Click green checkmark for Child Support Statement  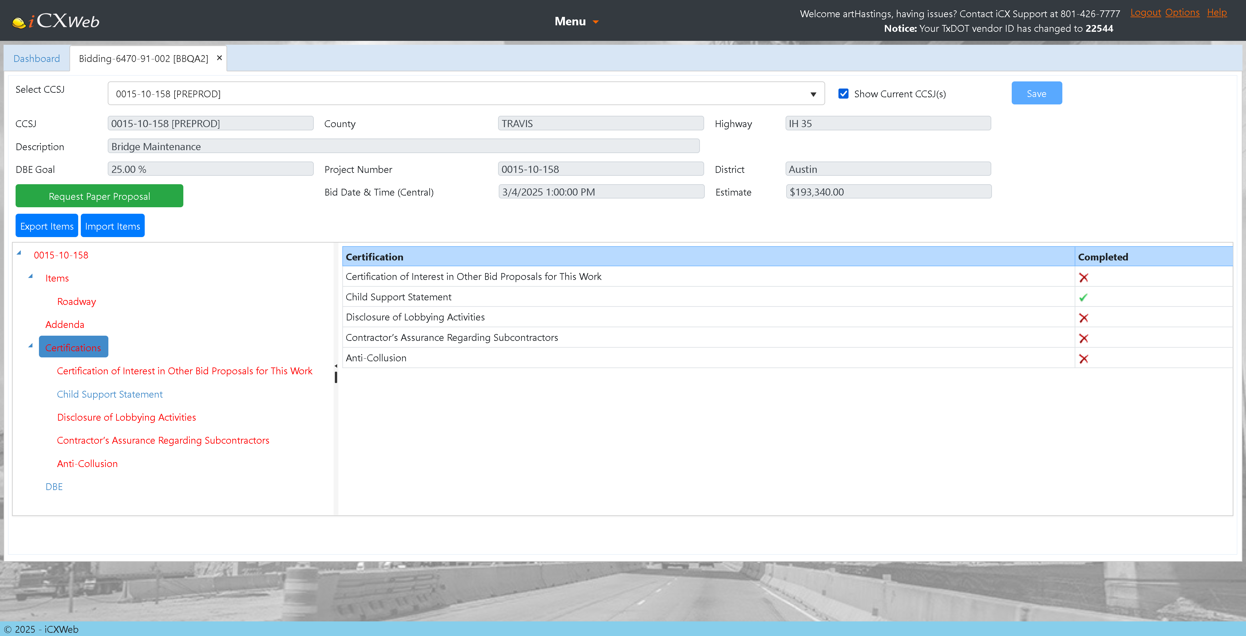click(x=1083, y=298)
